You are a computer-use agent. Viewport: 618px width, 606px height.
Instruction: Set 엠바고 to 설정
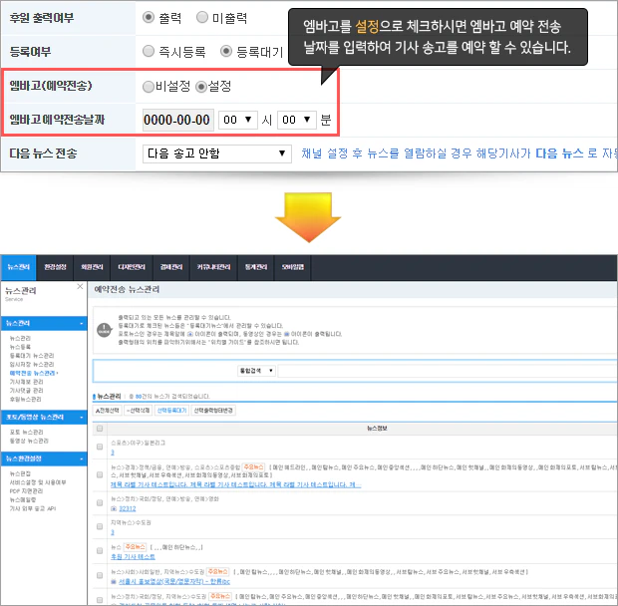201,87
